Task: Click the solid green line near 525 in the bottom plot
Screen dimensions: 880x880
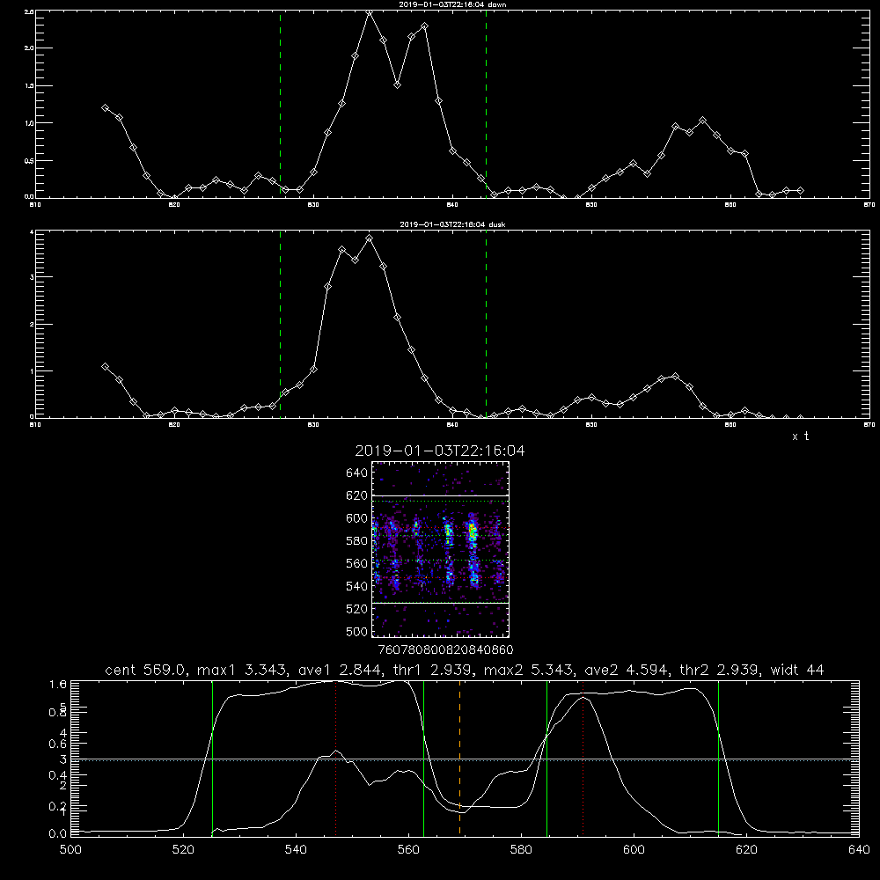Action: click(212, 758)
